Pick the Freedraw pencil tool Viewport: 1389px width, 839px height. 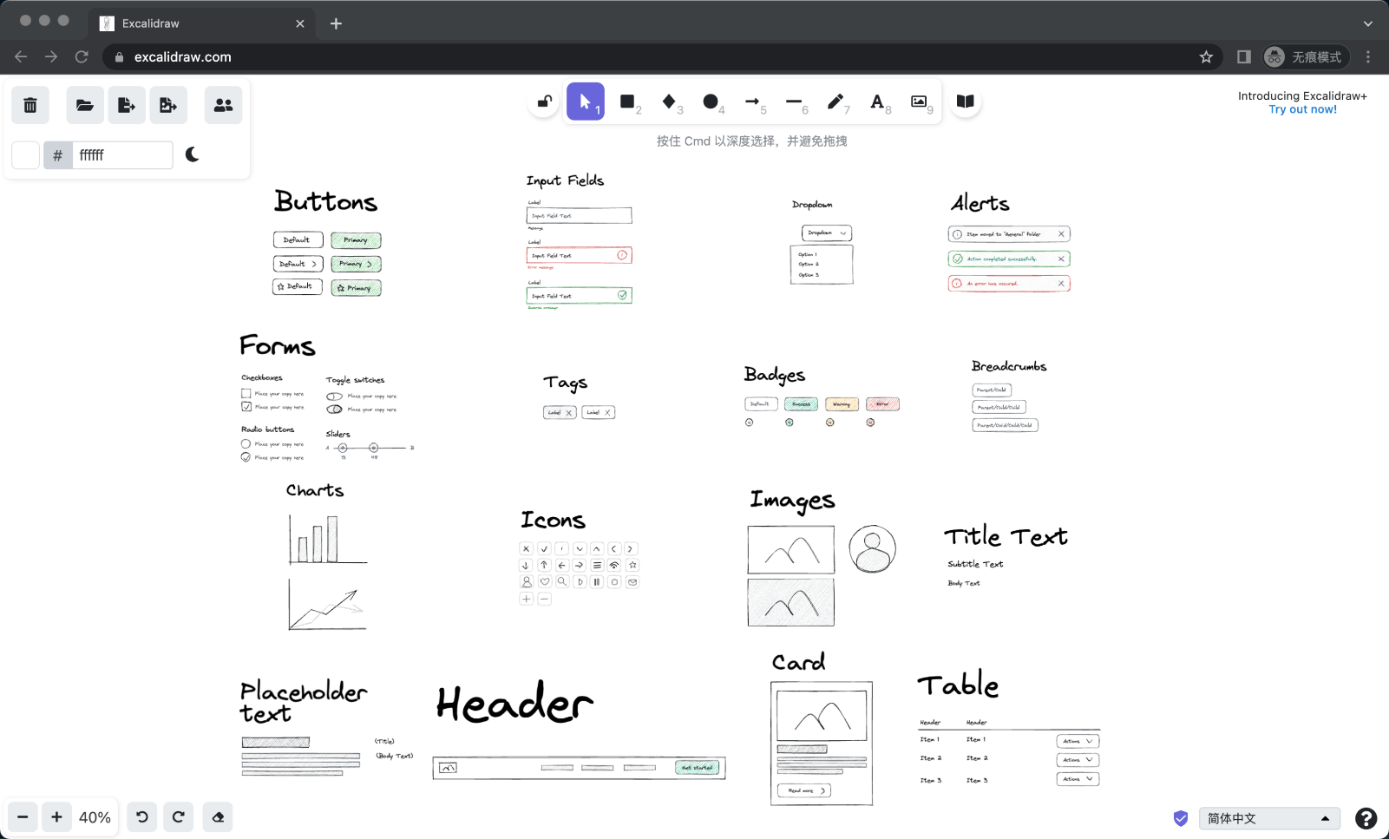click(835, 102)
